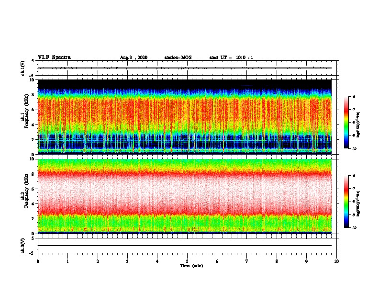Click the time axis tick label "3"
Screen dimensions: 379x293
click(127, 261)
